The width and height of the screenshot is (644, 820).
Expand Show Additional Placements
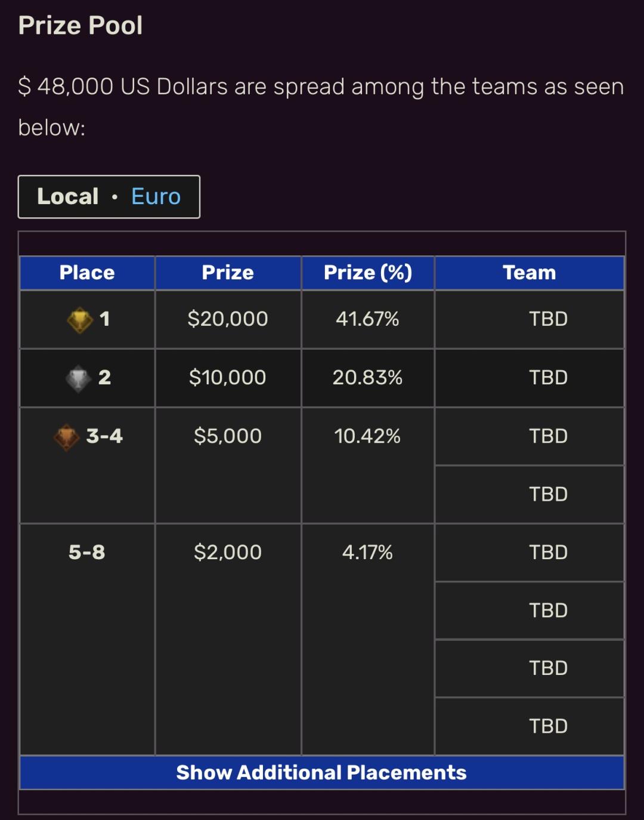point(322,773)
